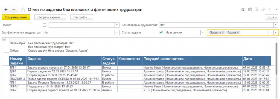Open the 'Не в списке' comparison dropdown

(203, 33)
